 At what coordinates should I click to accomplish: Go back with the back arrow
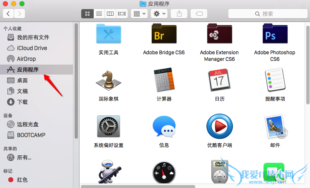(x=8, y=14)
